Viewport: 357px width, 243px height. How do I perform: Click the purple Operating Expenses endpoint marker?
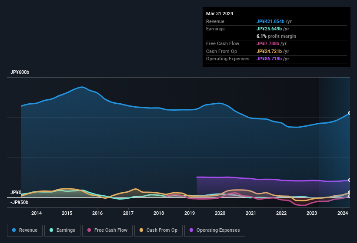[350, 180]
